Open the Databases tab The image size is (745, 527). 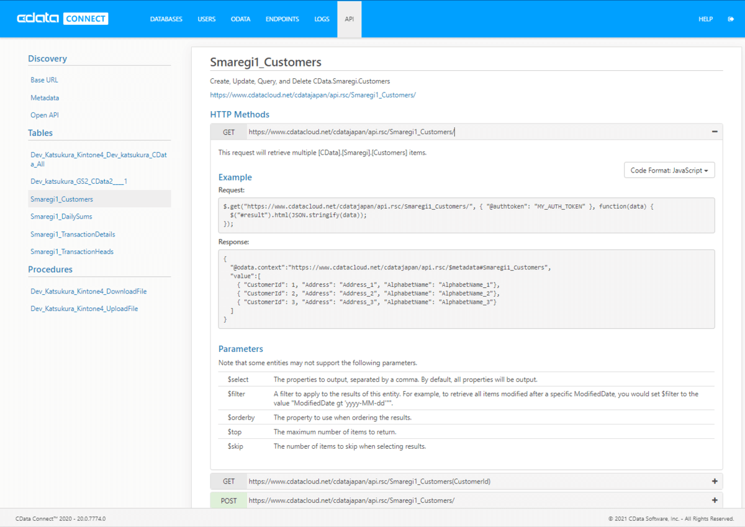click(166, 19)
